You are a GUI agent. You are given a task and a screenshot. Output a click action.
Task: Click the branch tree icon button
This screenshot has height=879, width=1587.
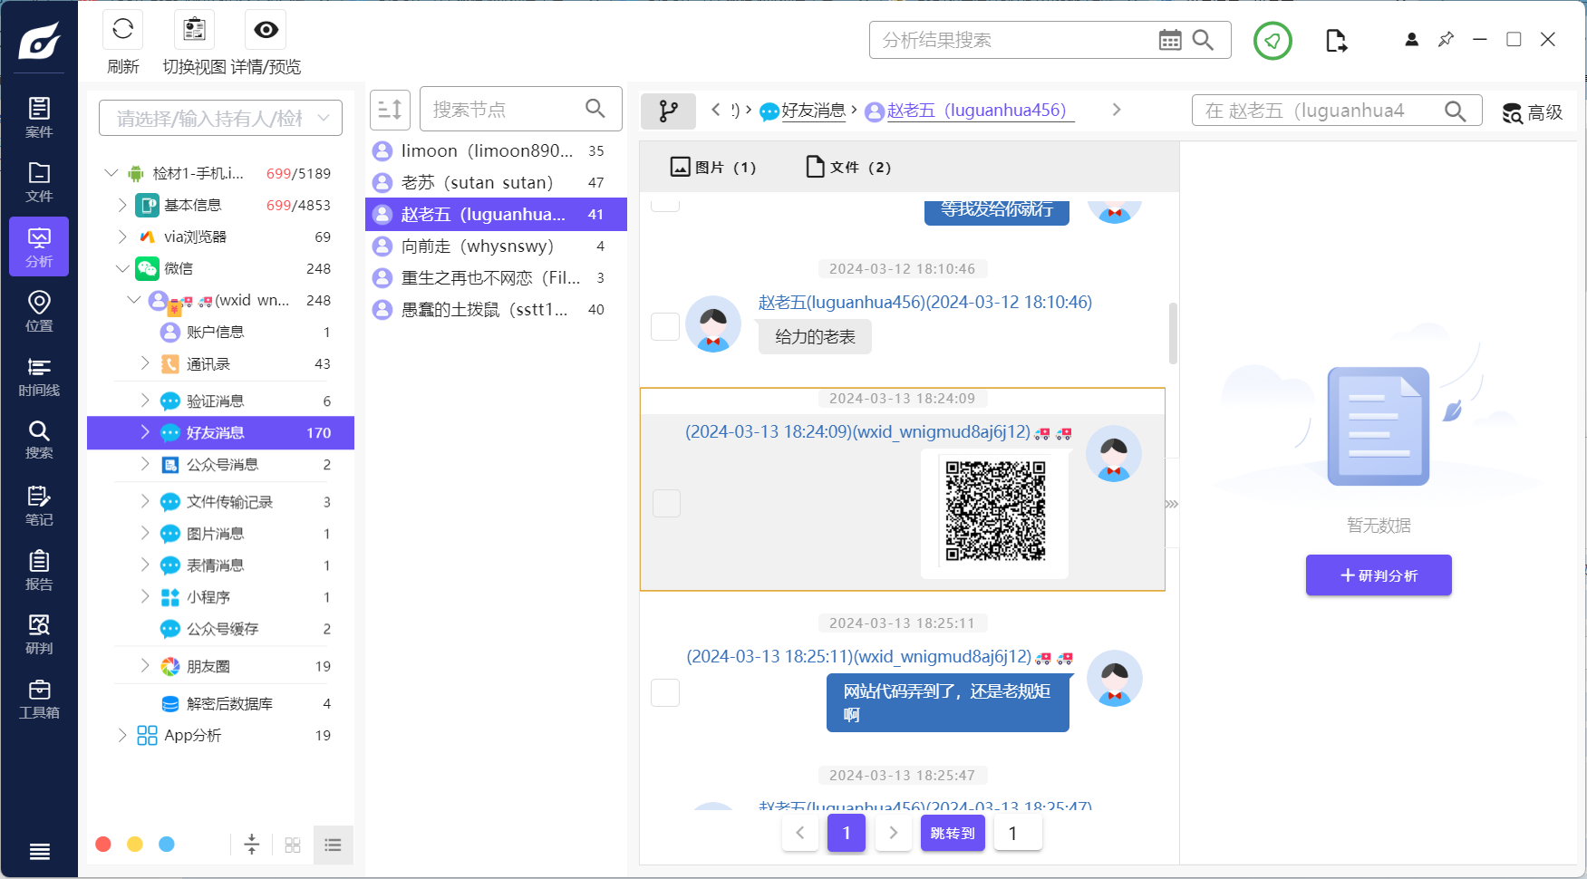[x=668, y=111]
